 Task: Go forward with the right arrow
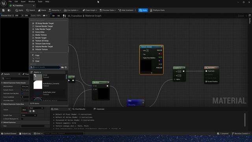59,16
